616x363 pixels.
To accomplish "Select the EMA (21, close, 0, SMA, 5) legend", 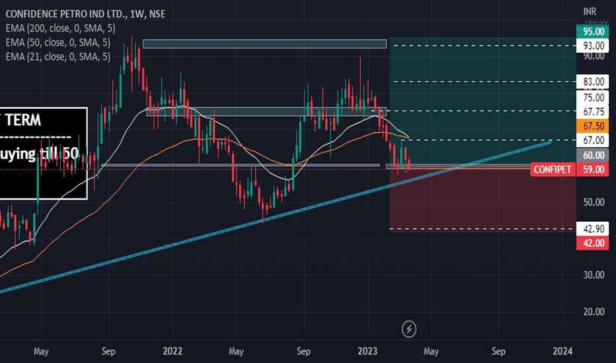I will tap(58, 57).
